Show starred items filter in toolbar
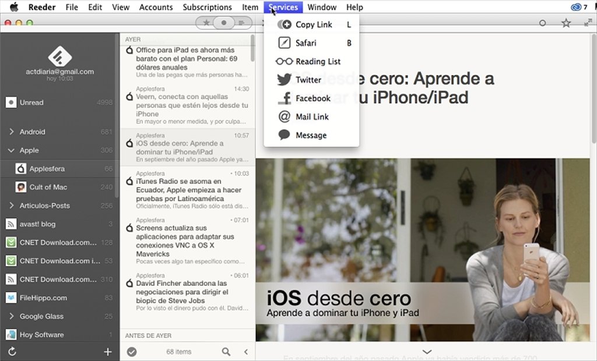 point(206,23)
